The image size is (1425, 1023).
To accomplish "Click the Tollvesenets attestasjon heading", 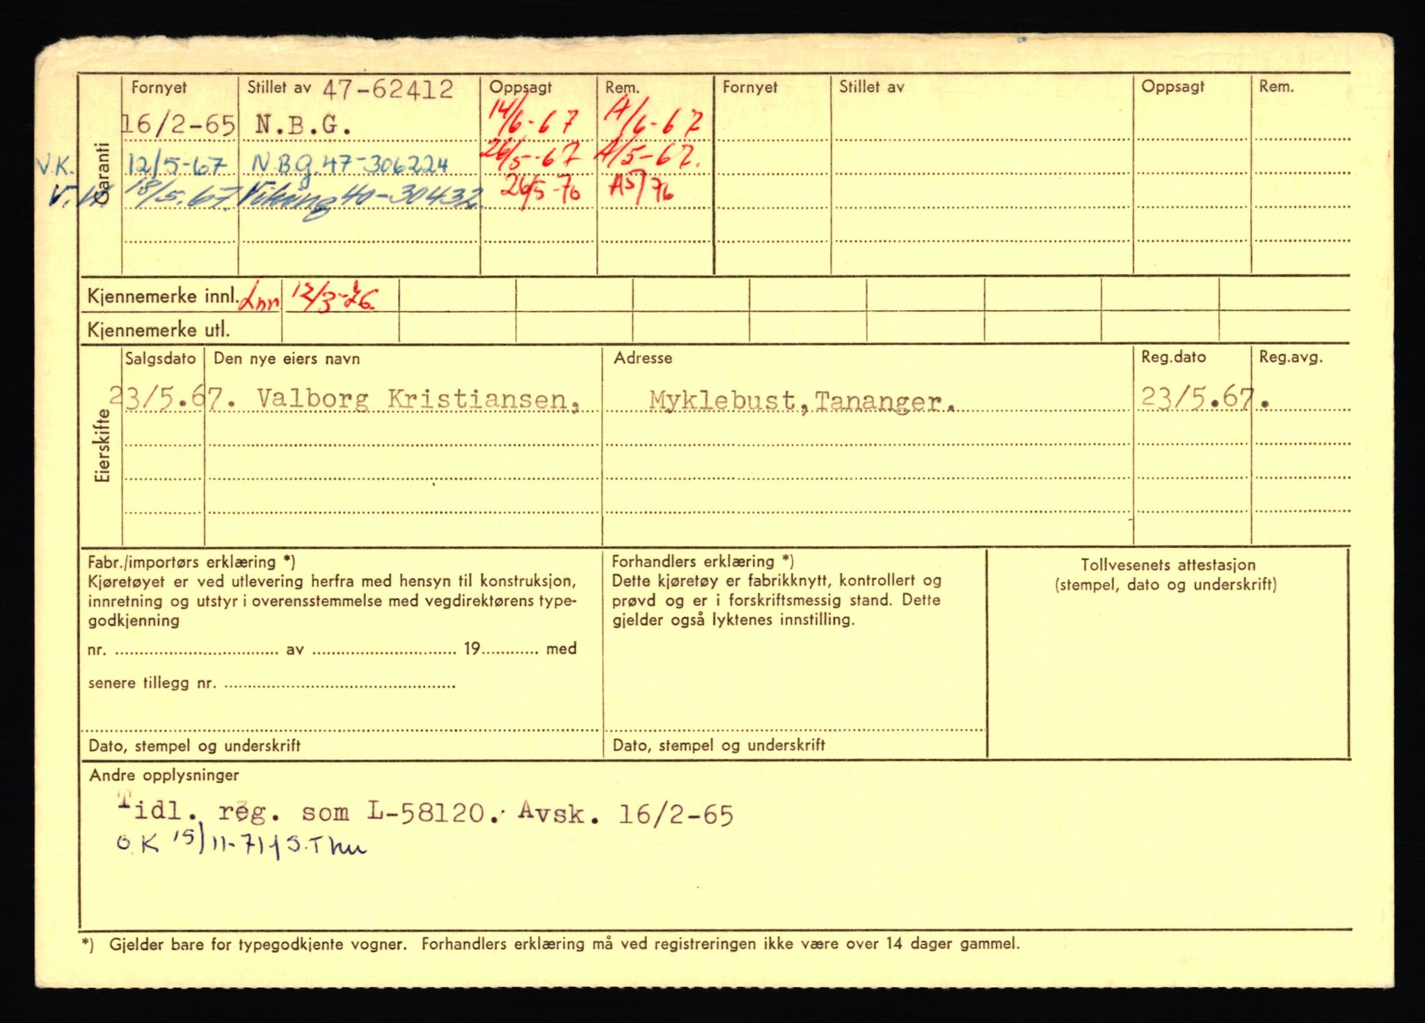I will coord(1168,565).
